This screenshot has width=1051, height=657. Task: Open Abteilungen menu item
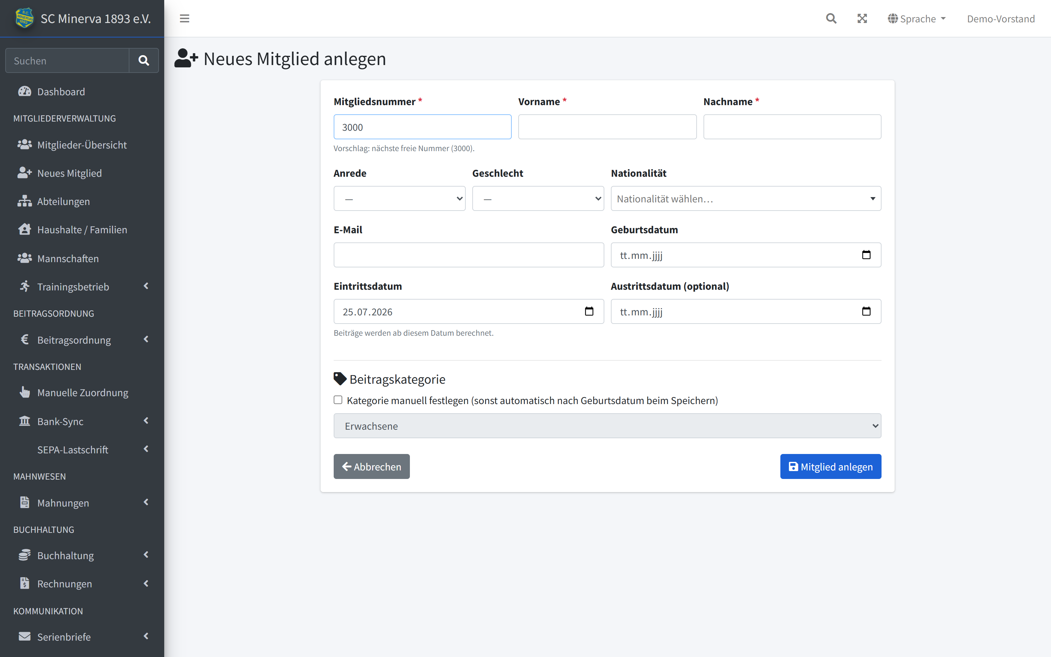pos(82,201)
